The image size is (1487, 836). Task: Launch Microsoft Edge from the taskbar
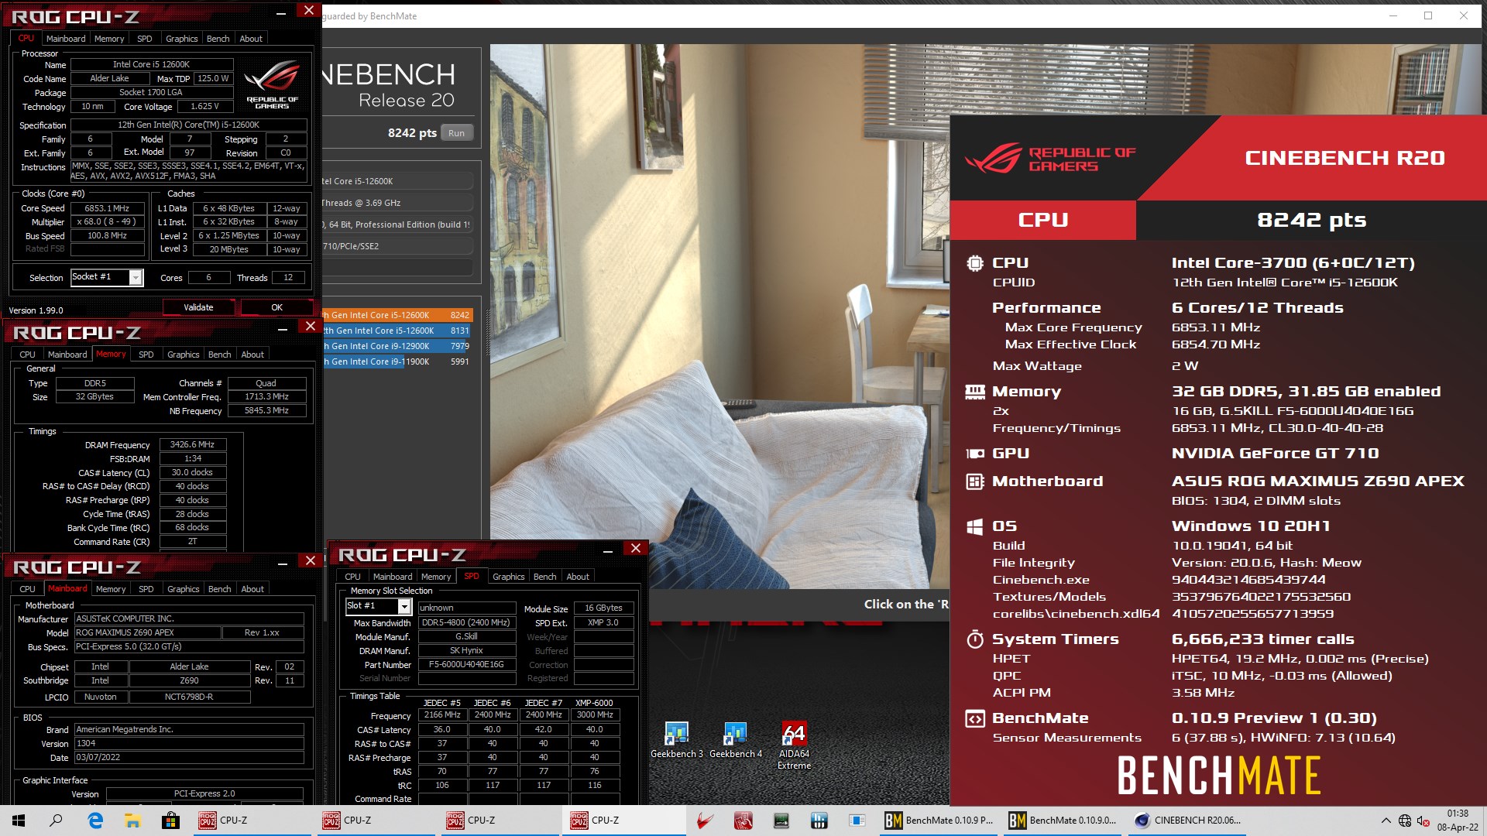(95, 821)
